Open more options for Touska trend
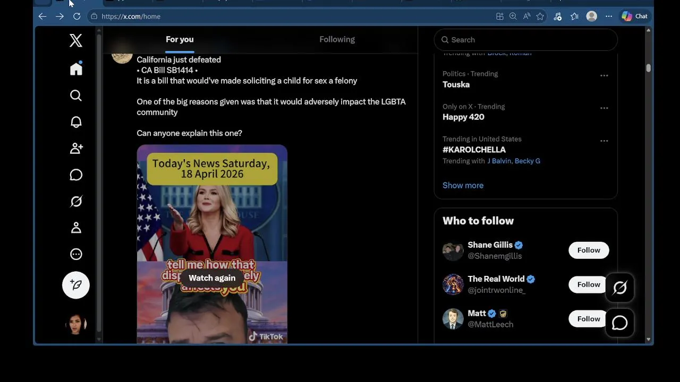This screenshot has width=680, height=382. click(x=604, y=75)
